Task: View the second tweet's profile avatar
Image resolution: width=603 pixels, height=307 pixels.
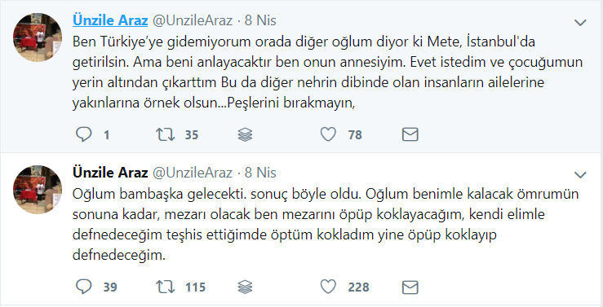Action: 38,190
